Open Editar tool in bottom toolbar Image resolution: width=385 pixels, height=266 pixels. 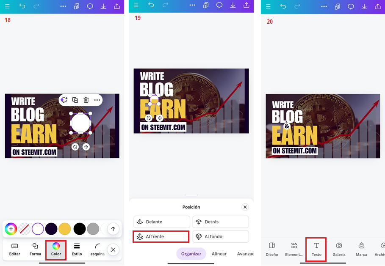(14, 250)
